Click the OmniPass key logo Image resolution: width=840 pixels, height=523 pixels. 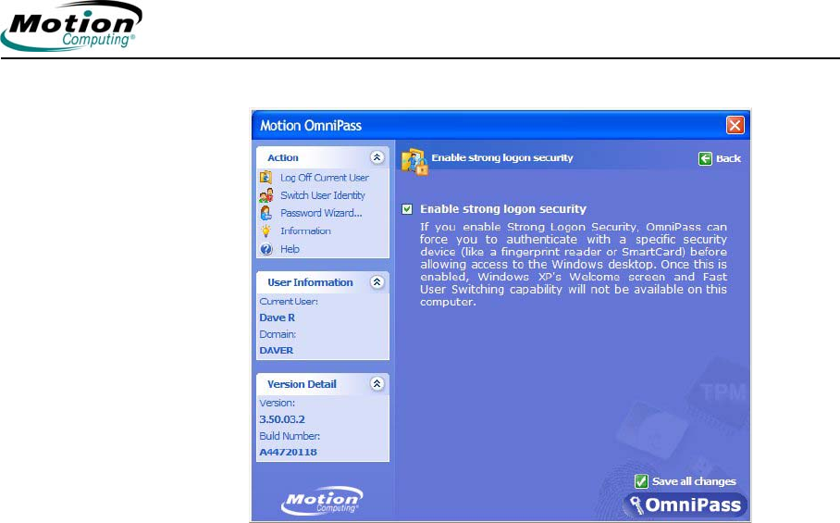(x=686, y=504)
